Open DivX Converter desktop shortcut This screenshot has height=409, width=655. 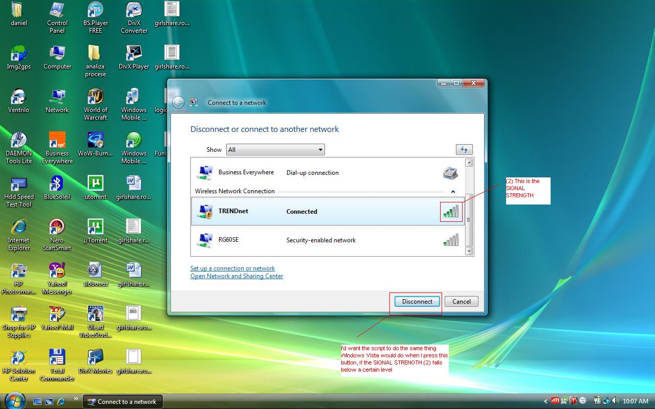click(134, 17)
